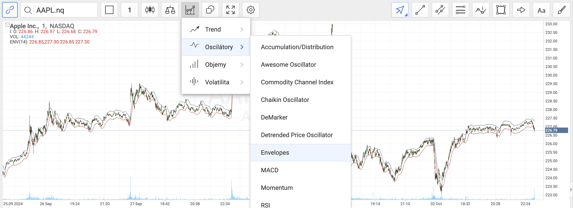Open chart settings gear
Image resolution: width=573 pixels, height=208 pixels.
pyautogui.click(x=251, y=10)
